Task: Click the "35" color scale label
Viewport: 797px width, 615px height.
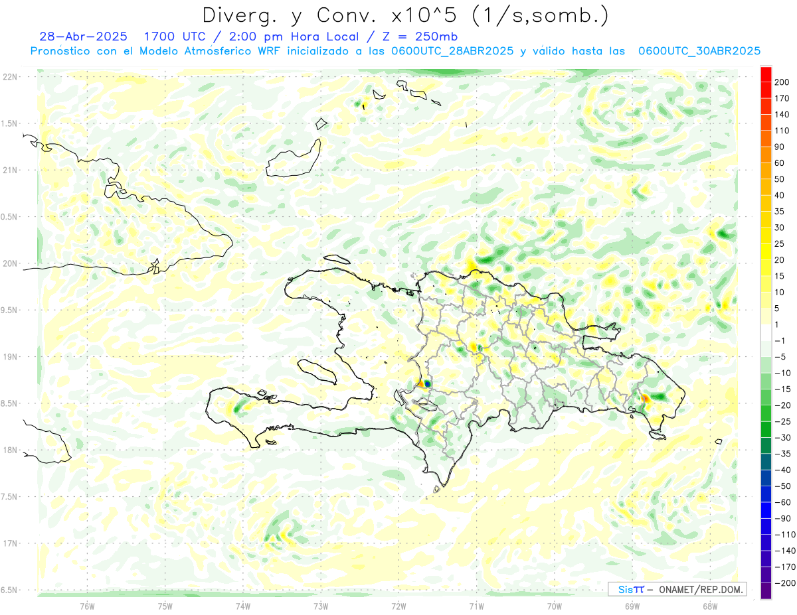Action: click(x=780, y=212)
